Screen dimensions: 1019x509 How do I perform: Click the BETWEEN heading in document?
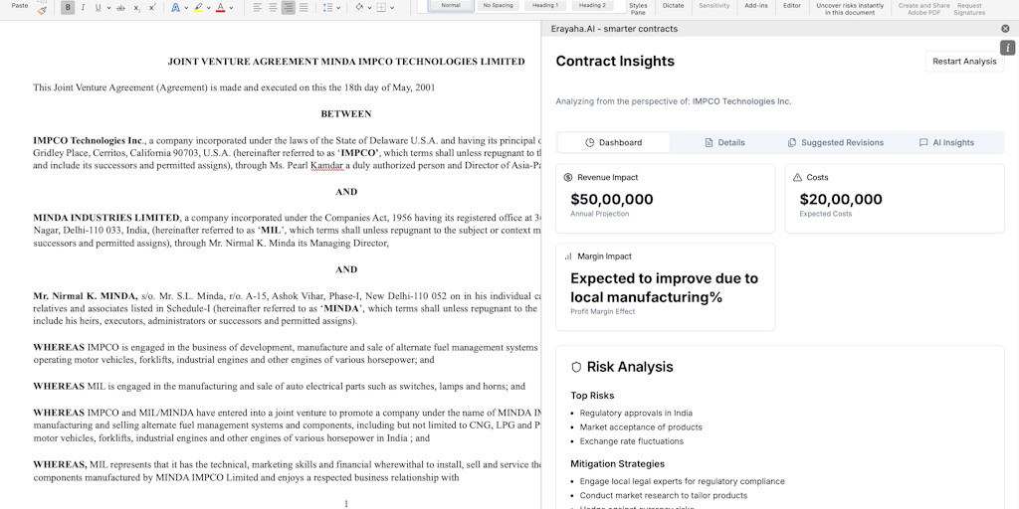click(346, 113)
